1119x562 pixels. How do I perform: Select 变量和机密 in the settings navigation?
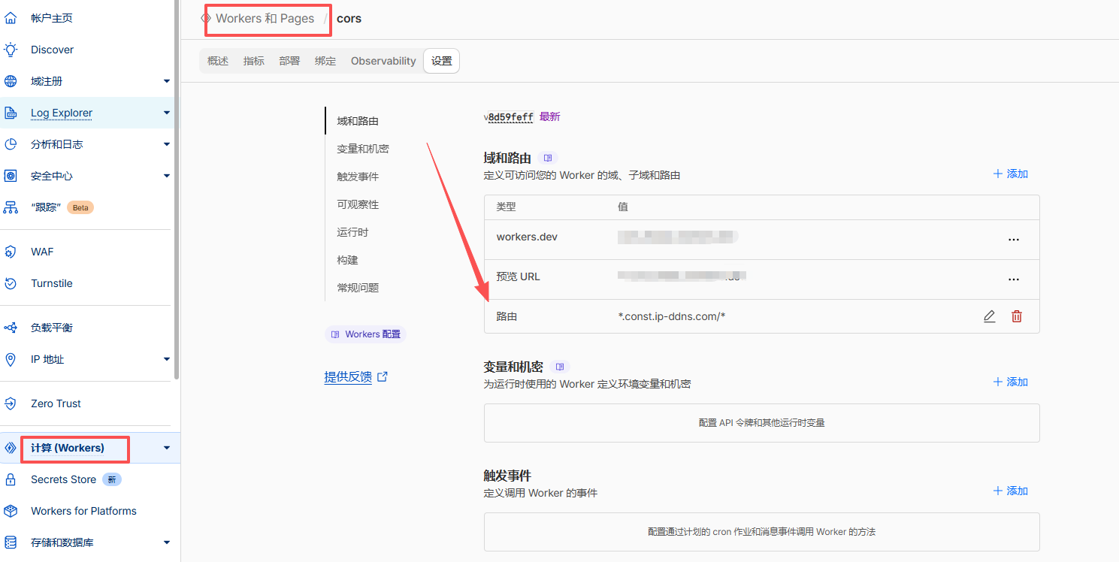(x=363, y=149)
